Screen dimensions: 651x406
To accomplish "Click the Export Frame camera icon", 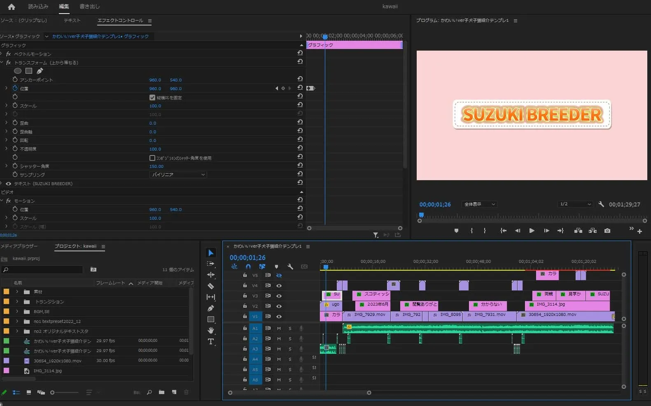I will 607,231.
